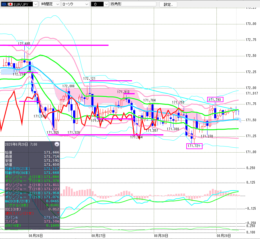Screen dimensions: 260x239
Task: Click the 171.784 price label
Action: pos(149,100)
